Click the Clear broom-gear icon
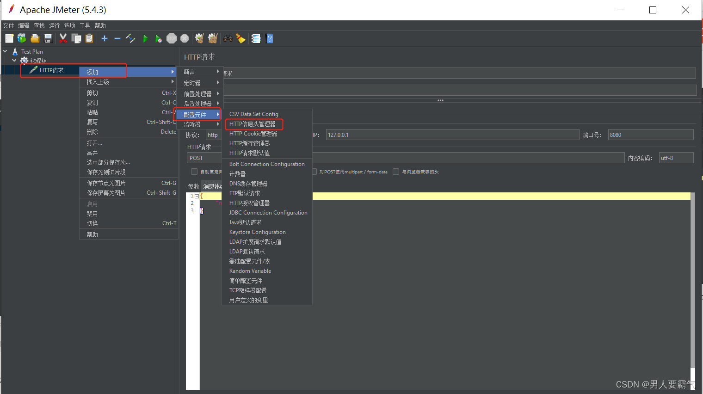The height and width of the screenshot is (394, 703). click(x=199, y=38)
